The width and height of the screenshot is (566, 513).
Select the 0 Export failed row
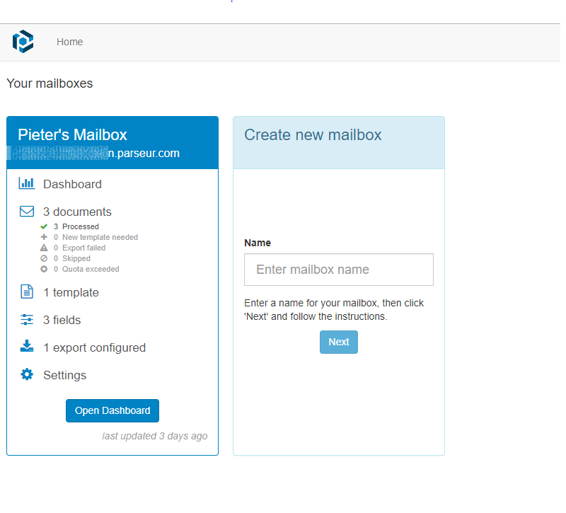coord(79,248)
